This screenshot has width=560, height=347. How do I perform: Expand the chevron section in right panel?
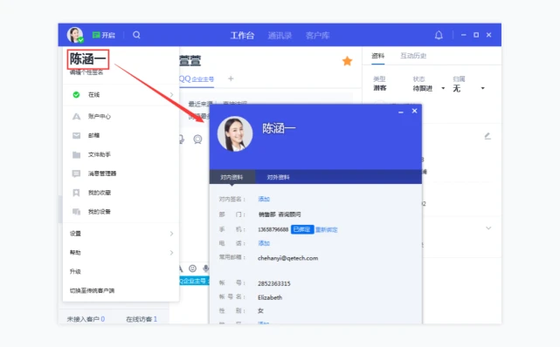click(488, 228)
